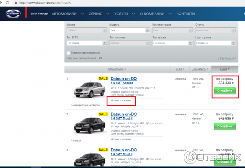
Task: Open the Модель dropdown
Action: tap(128, 30)
